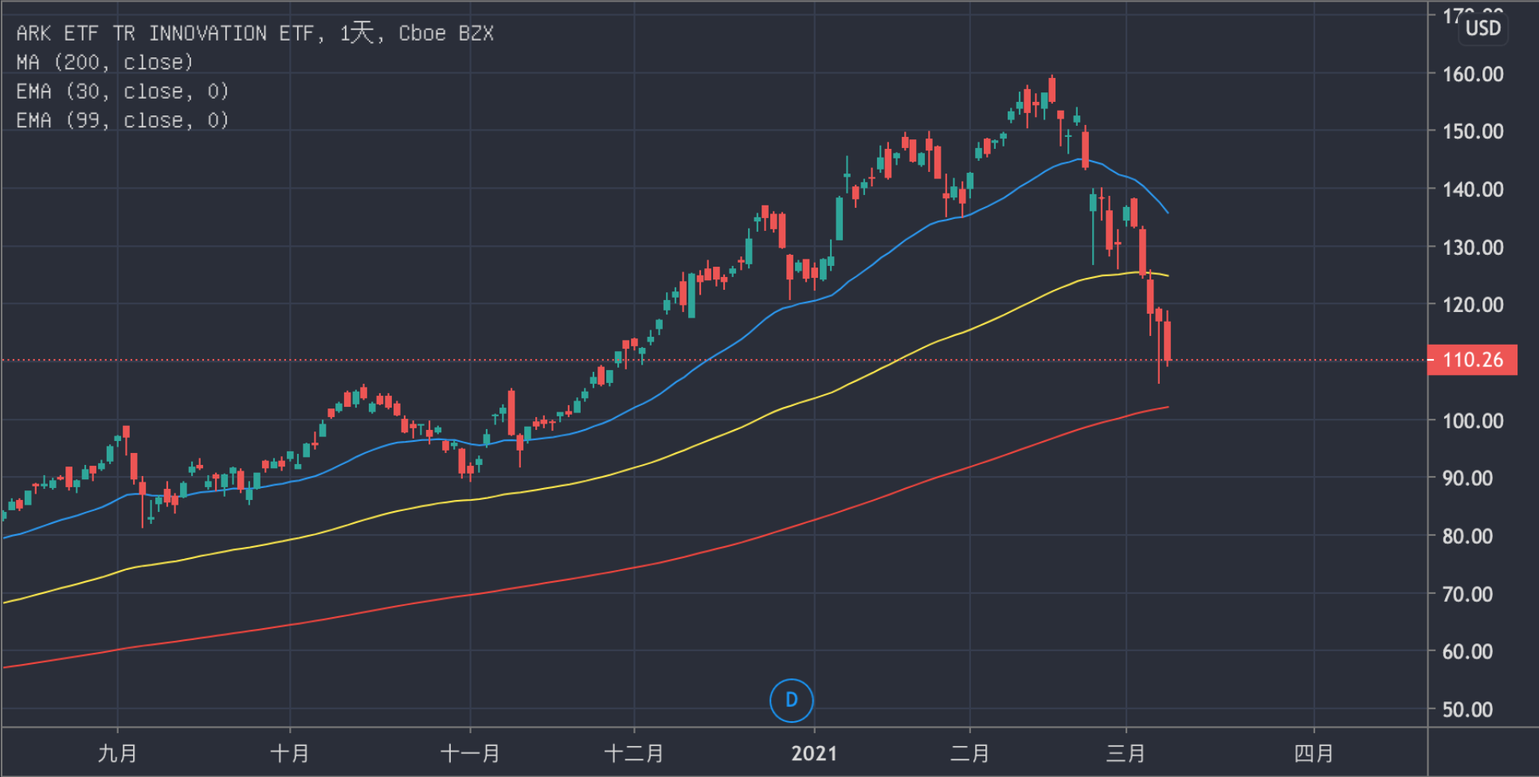Click the 90.00 price axis label
The image size is (1539, 777).
(1467, 478)
